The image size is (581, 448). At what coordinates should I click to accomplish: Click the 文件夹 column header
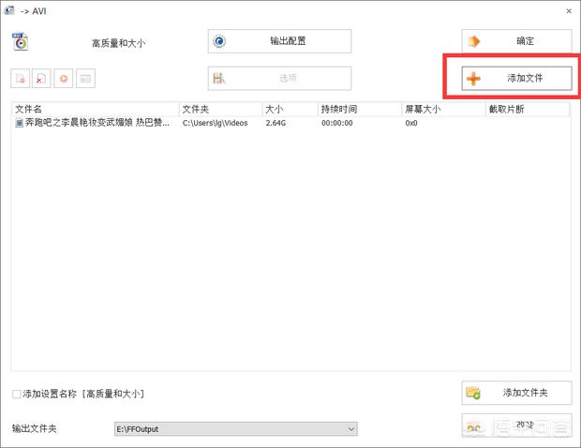pyautogui.click(x=219, y=110)
